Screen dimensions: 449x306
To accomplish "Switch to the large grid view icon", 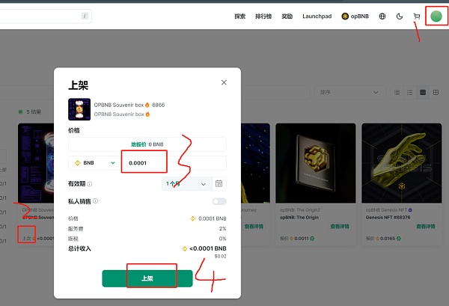I will click(436, 93).
